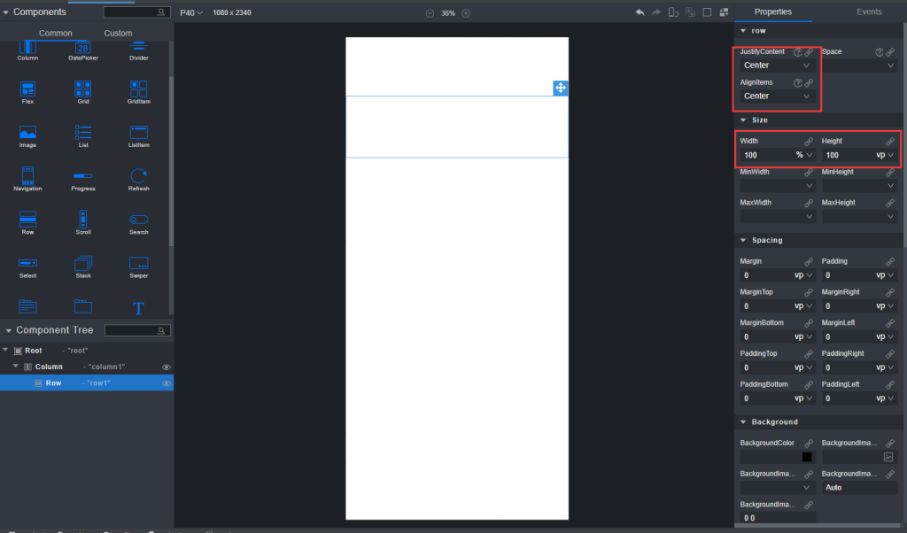Open the AlignItems Center dropdown

coord(777,96)
